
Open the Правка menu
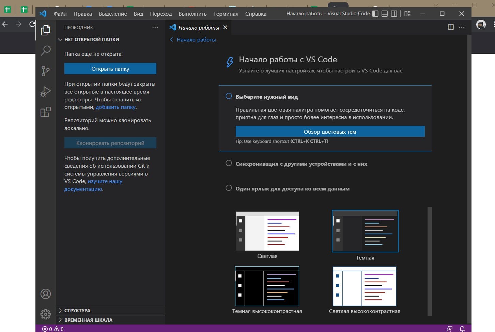click(83, 14)
